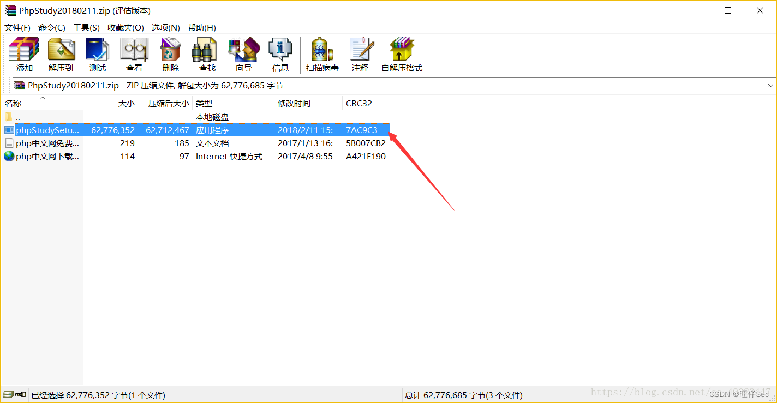Click the 2017/1/13 modified date cell
Viewport: 777px width, 403px height.
(306, 143)
